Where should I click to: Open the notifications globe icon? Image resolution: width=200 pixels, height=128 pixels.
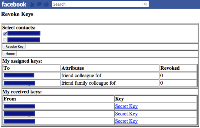coord(46,5)
